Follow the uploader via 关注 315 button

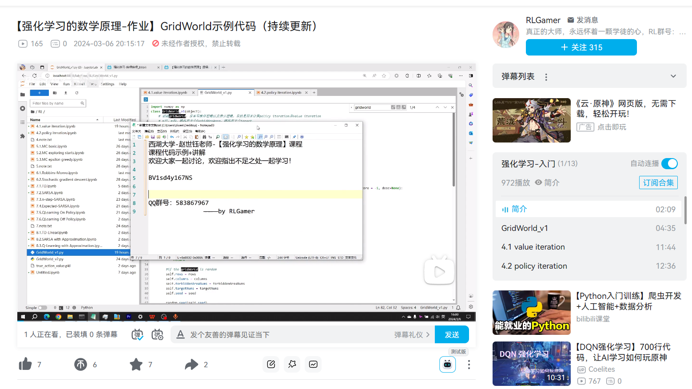[581, 47]
